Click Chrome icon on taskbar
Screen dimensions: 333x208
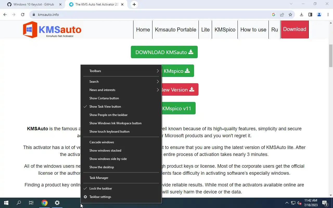pyautogui.click(x=44, y=203)
